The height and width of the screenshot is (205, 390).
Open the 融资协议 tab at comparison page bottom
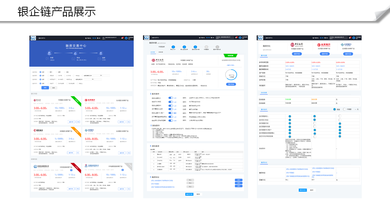pyautogui.click(x=264, y=162)
